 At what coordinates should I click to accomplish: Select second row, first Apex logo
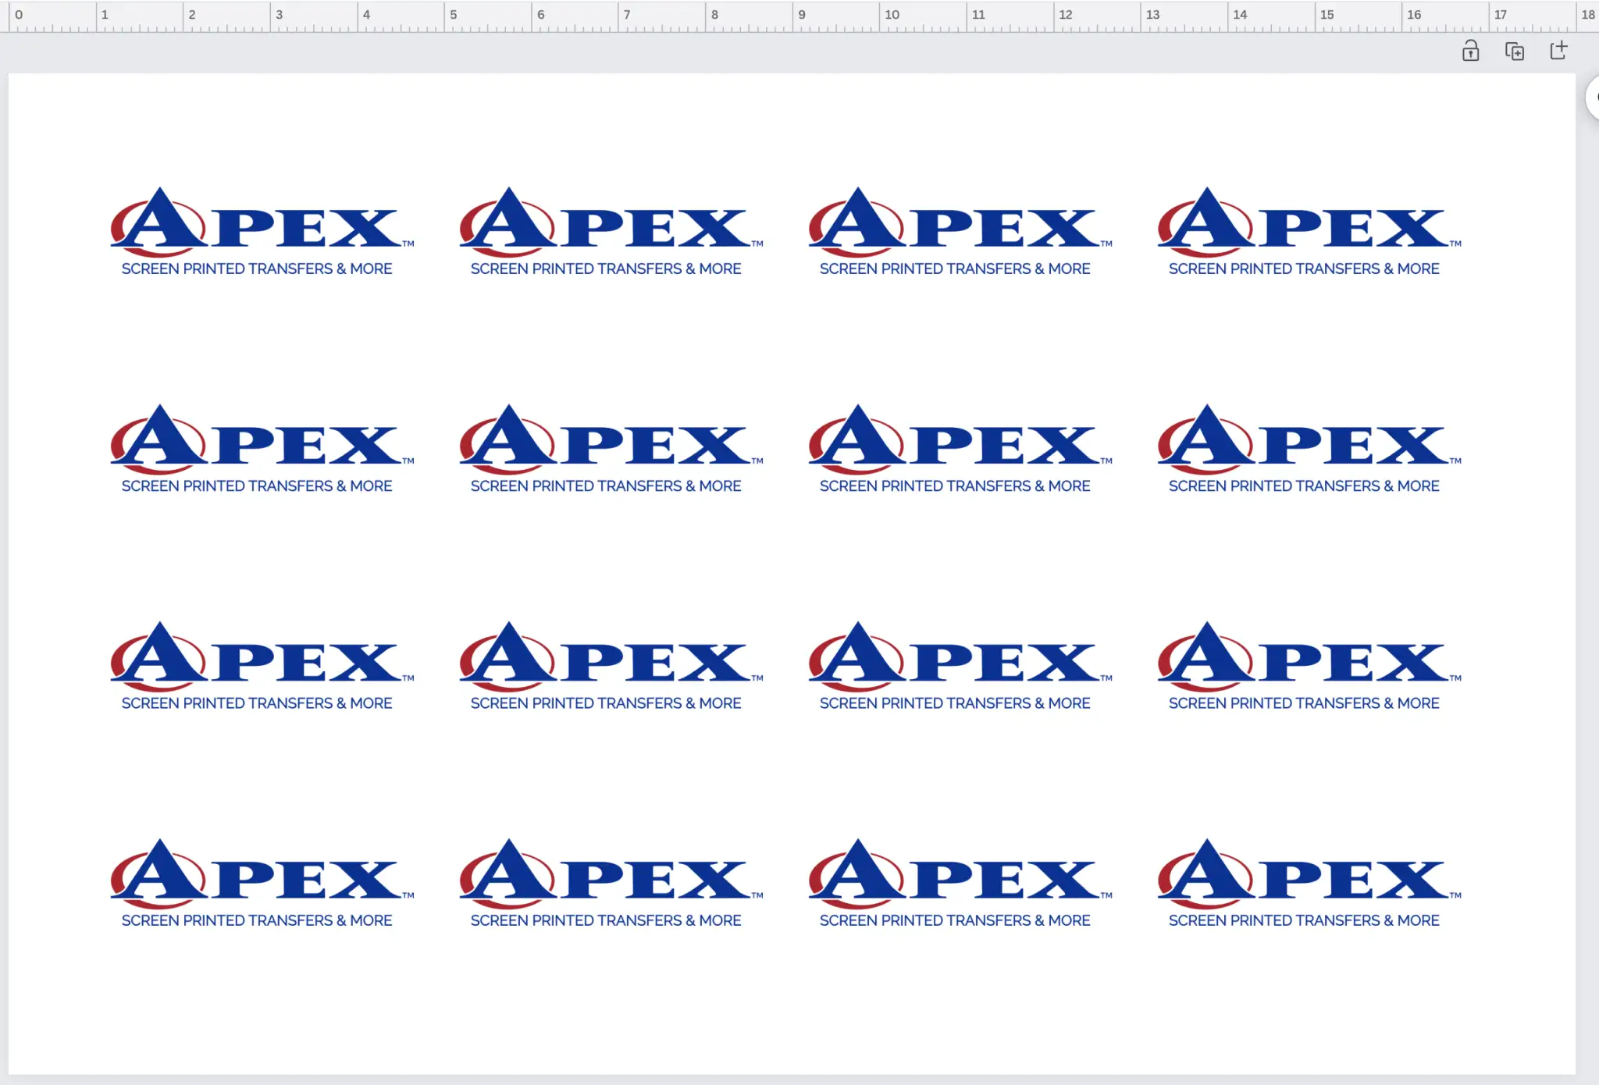262,449
